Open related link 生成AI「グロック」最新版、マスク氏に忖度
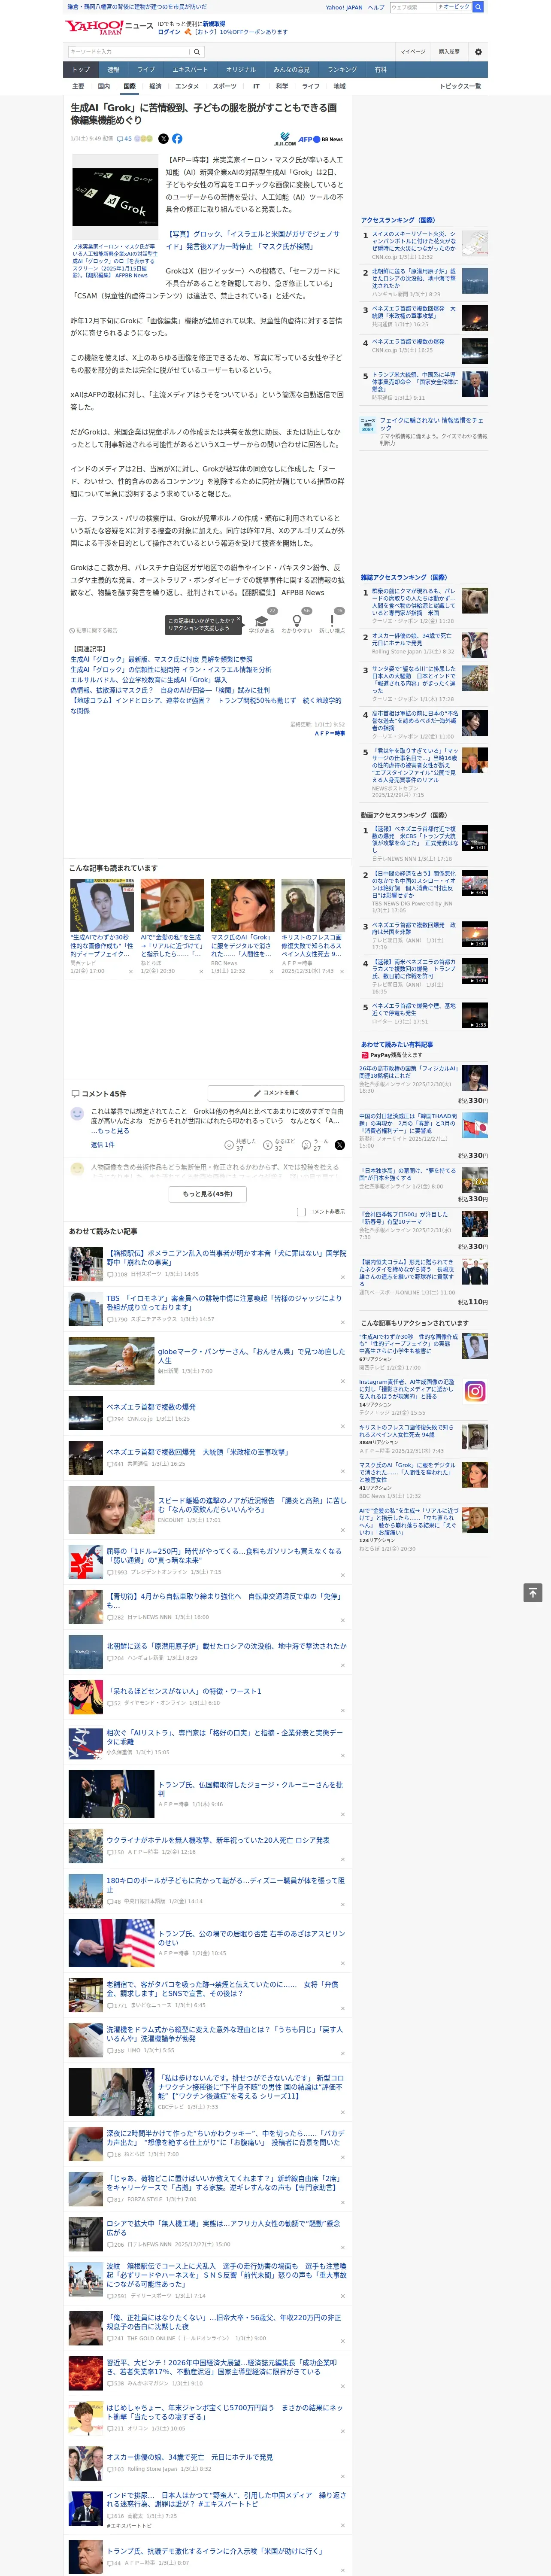This screenshot has height=2576, width=551. [161, 660]
